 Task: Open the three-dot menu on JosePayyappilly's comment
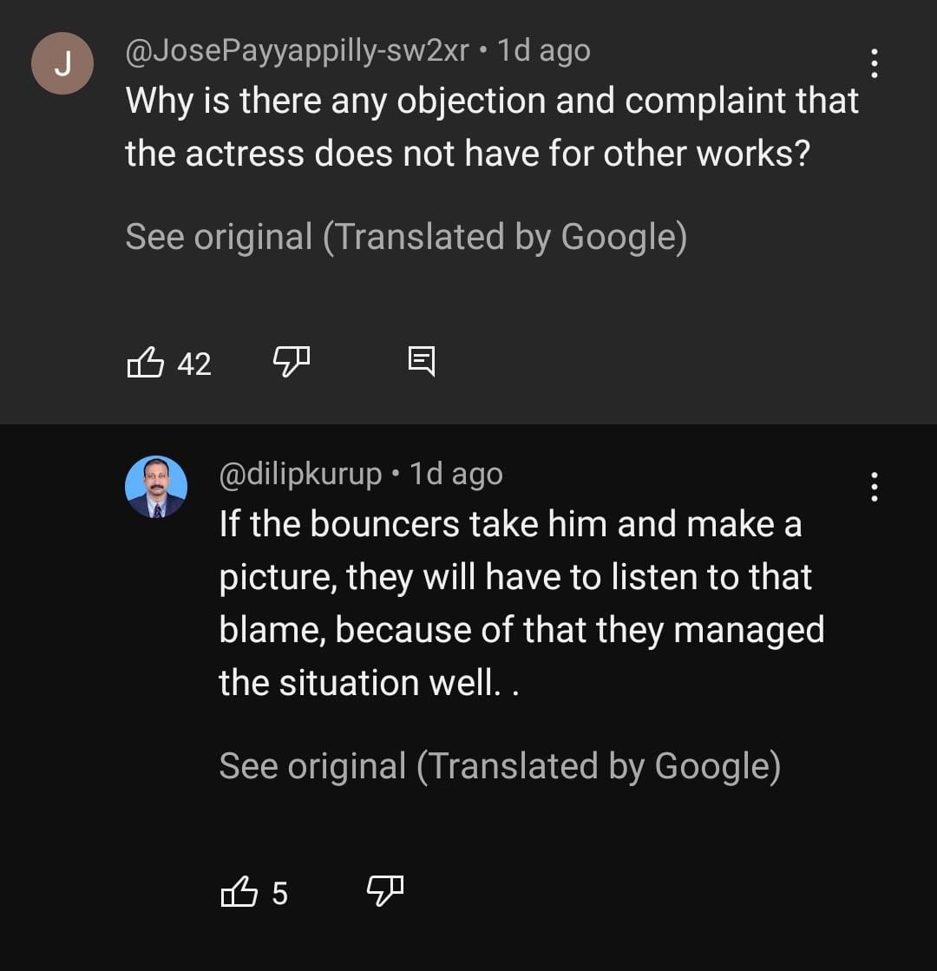(x=874, y=63)
